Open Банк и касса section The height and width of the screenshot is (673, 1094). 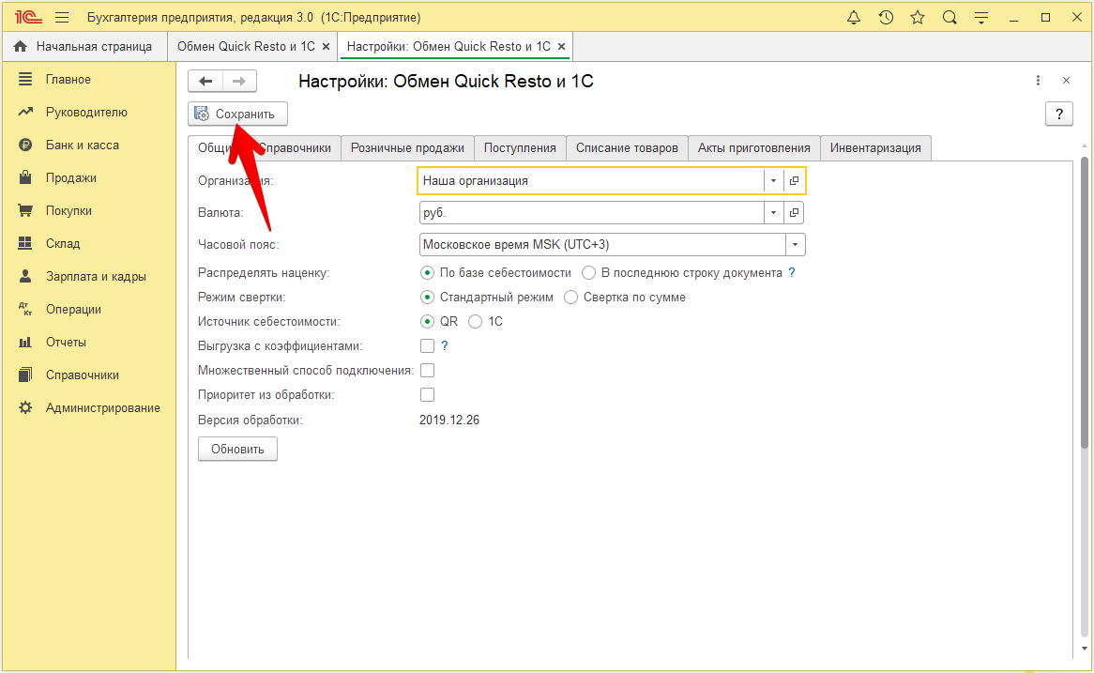83,145
